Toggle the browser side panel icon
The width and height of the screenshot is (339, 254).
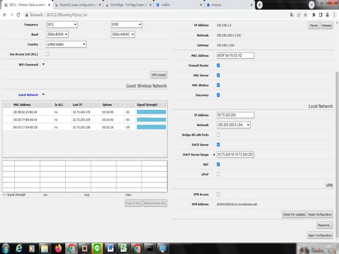pos(320,15)
